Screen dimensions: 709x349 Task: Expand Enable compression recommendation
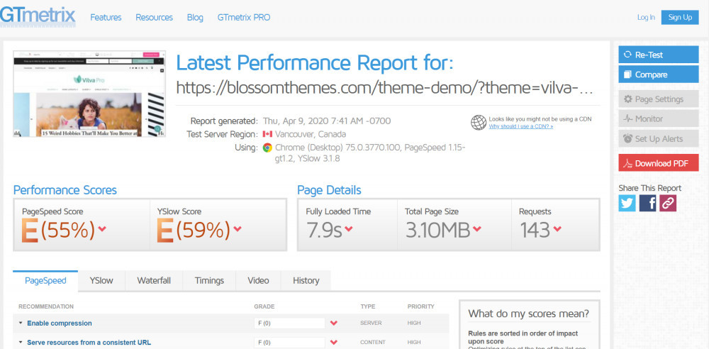click(21, 323)
